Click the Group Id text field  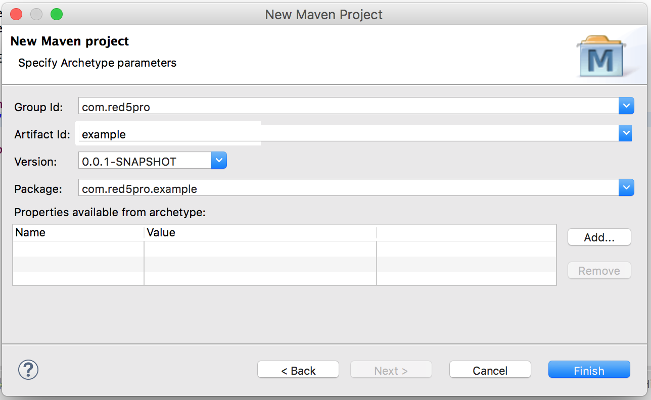click(x=349, y=107)
